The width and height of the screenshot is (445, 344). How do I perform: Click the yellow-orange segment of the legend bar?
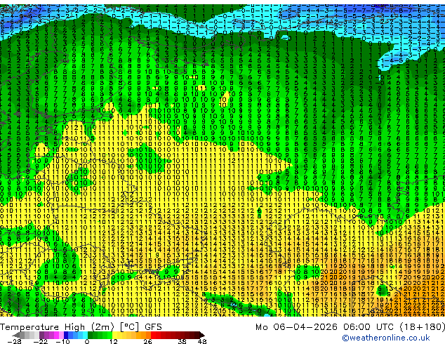(x=131, y=335)
